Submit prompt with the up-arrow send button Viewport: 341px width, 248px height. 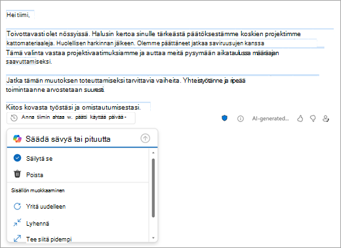(x=145, y=138)
